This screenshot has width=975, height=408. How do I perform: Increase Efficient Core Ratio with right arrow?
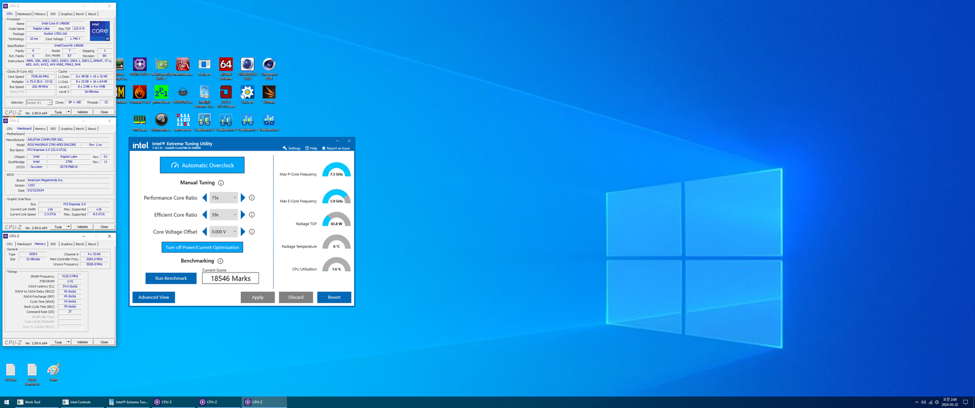[x=243, y=215]
